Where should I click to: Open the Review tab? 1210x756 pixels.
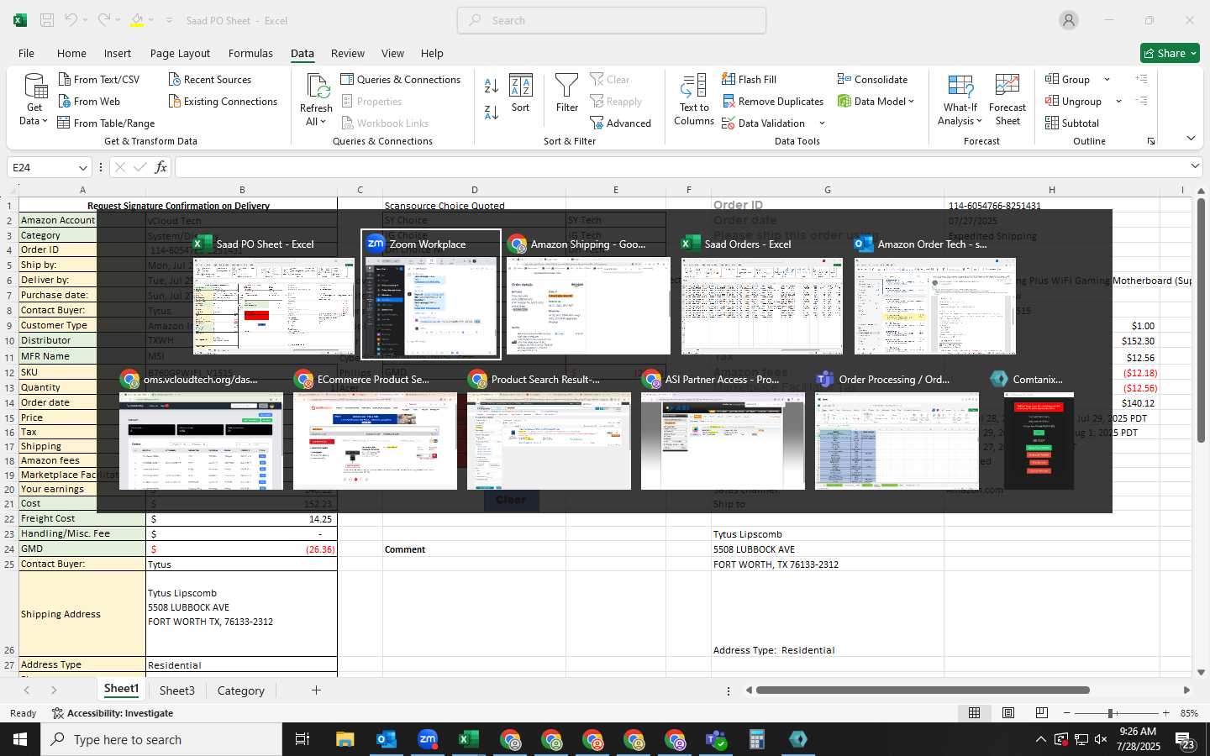click(348, 53)
